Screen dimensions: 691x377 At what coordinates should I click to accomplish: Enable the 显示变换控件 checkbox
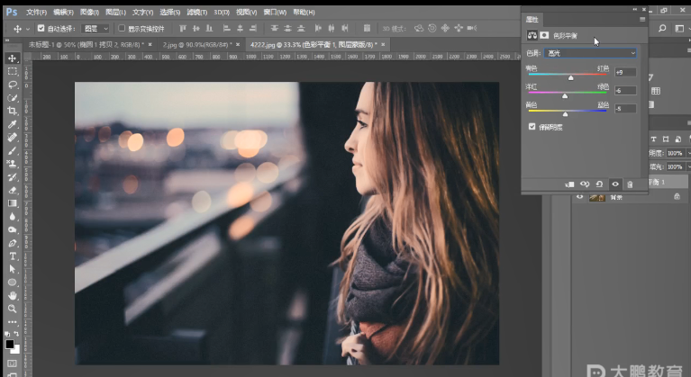point(121,29)
